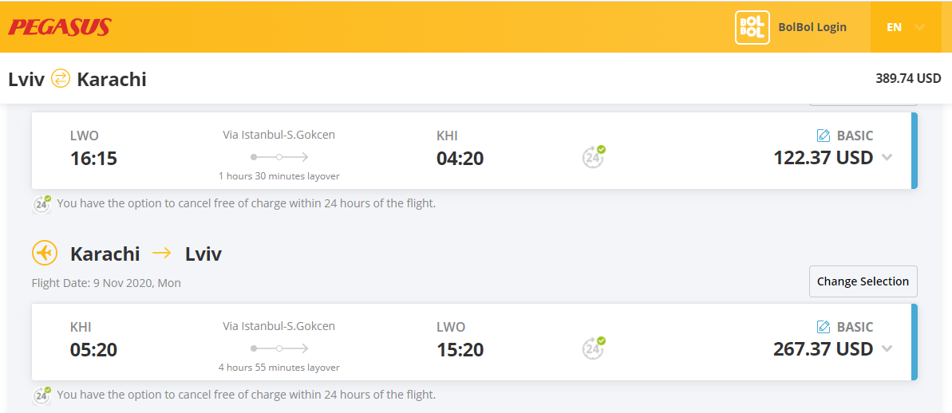This screenshot has height=413, width=952.
Task: Expand the 267.37 USD fare chevron
Action: click(x=887, y=348)
